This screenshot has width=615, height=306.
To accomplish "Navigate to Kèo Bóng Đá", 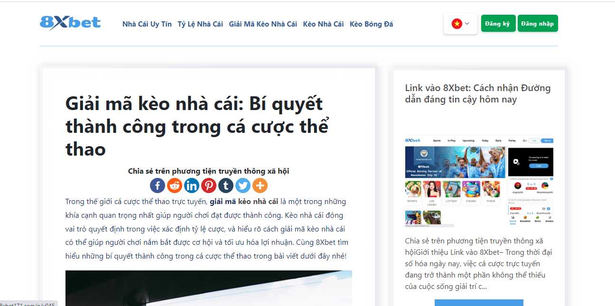I will [372, 24].
